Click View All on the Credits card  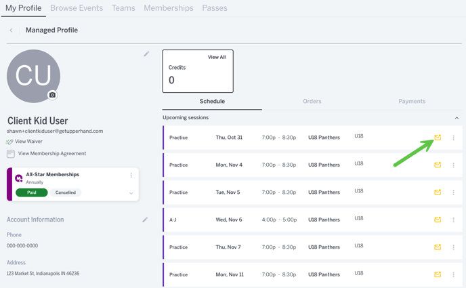[217, 57]
